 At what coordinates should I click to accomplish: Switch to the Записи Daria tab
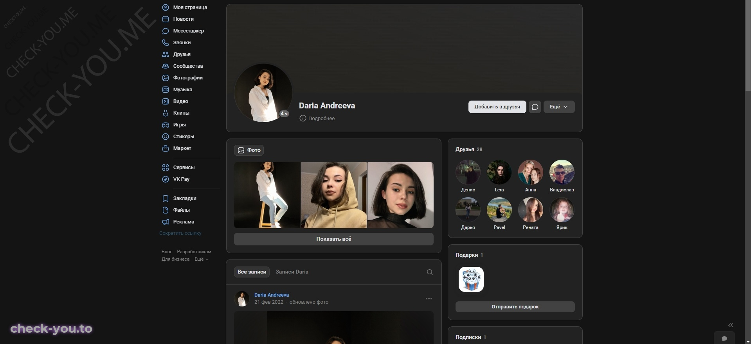[292, 272]
